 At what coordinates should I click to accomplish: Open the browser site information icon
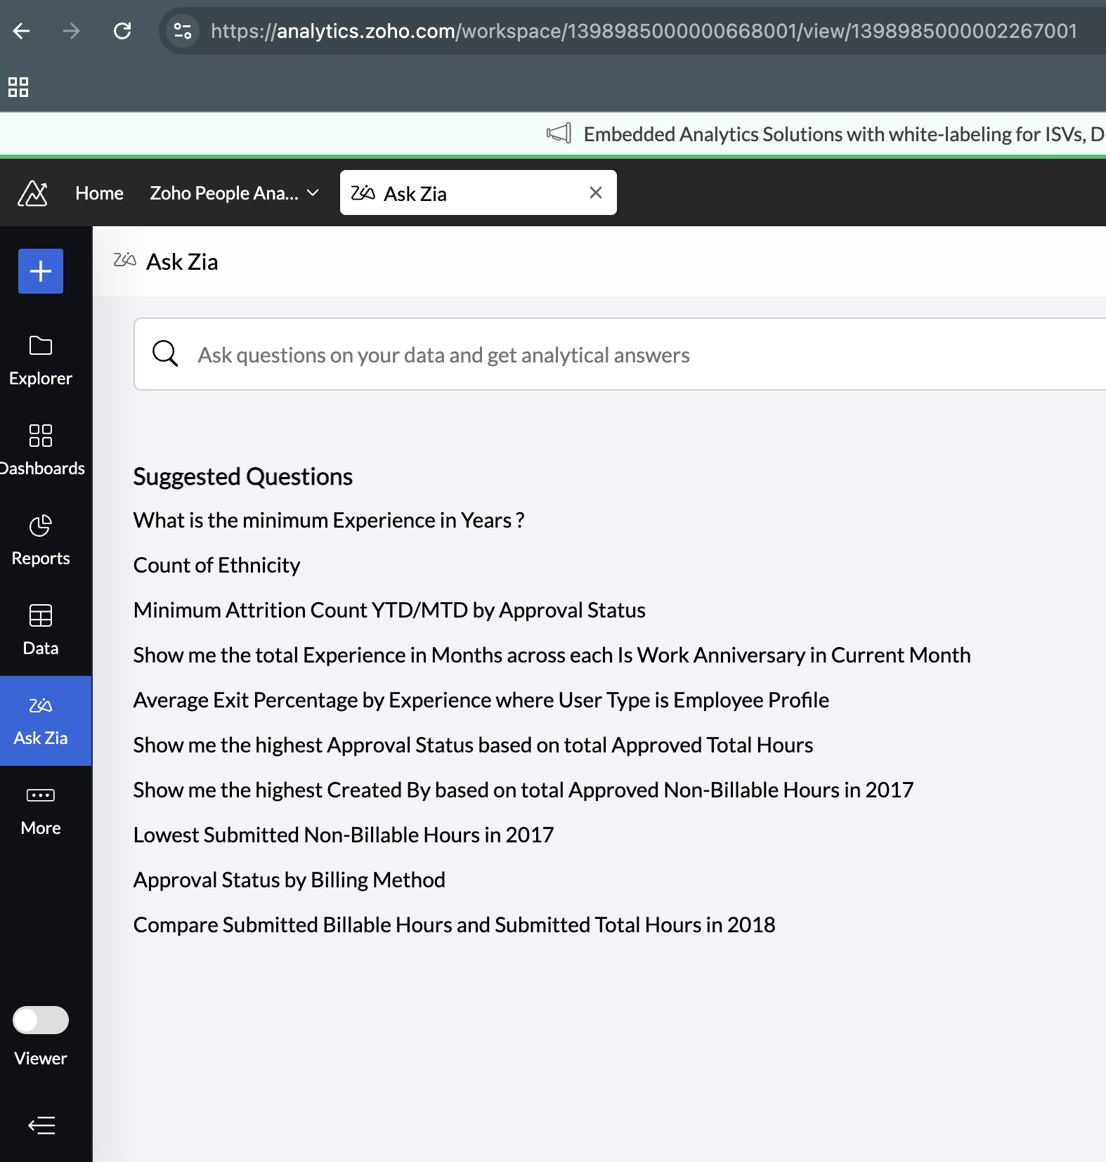[183, 31]
